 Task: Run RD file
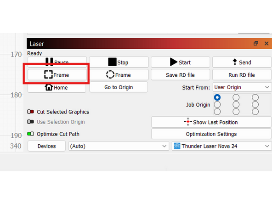[242, 75]
